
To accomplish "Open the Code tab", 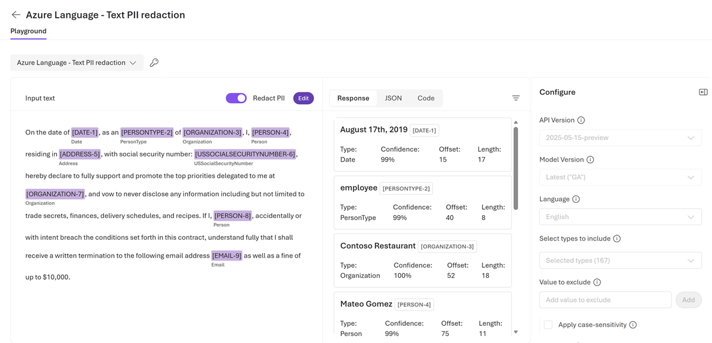I will tap(426, 98).
